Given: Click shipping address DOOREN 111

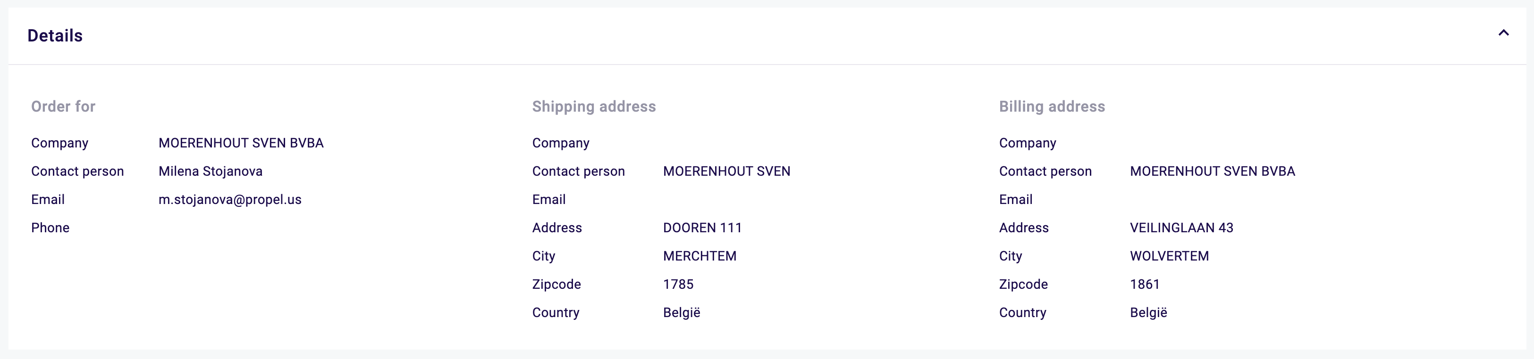Looking at the screenshot, I should click(x=702, y=228).
